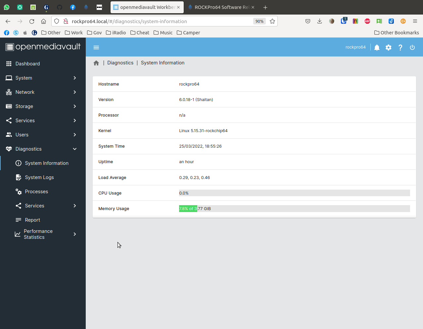Open Processes in the sidebar
Screen dimensions: 423x329
pyautogui.click(x=36, y=192)
